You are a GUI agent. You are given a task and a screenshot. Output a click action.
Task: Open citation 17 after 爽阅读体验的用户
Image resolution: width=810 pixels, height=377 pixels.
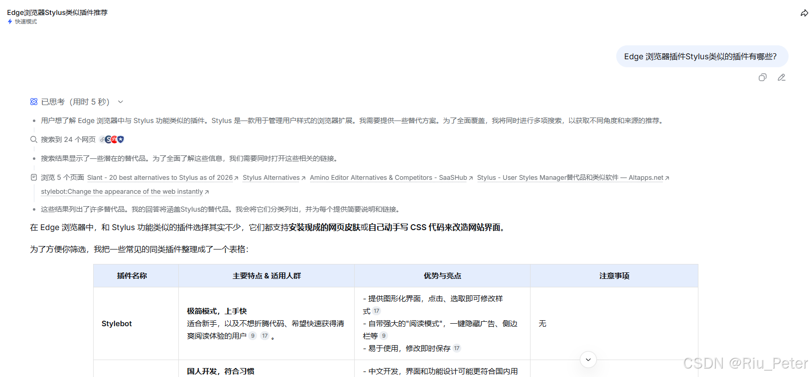click(x=265, y=336)
